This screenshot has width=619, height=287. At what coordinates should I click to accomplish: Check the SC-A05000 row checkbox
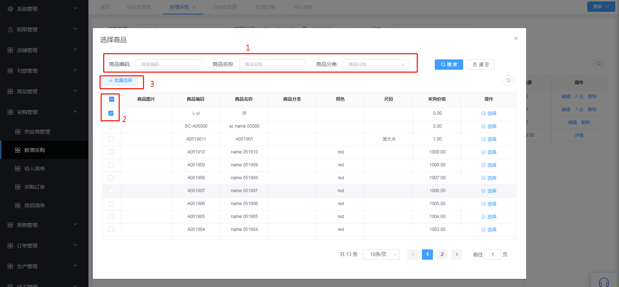point(111,126)
